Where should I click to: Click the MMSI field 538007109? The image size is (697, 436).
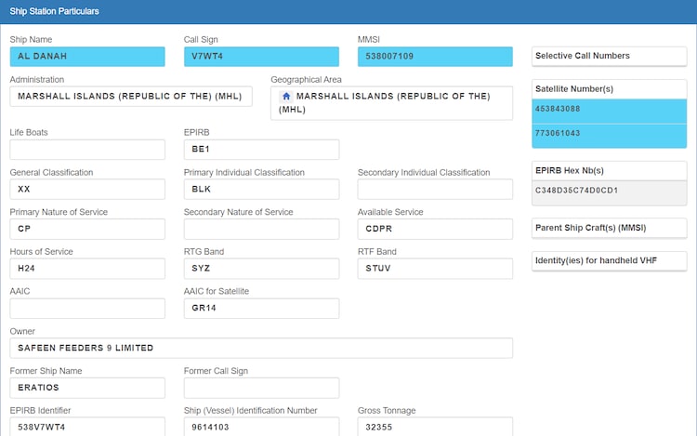point(434,57)
